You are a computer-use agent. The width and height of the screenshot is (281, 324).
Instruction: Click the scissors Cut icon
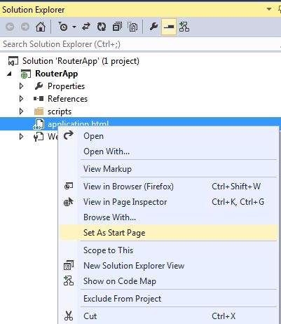[x=69, y=316]
